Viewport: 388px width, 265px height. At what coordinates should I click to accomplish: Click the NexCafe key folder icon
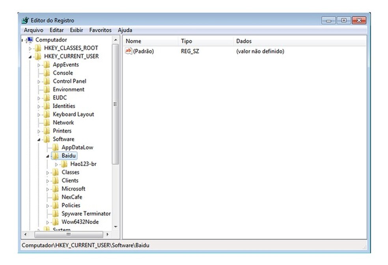click(x=56, y=197)
